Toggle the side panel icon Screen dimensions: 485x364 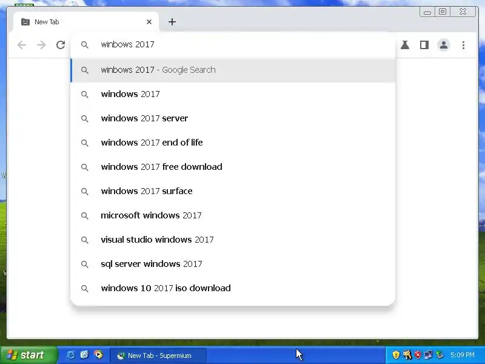point(424,45)
